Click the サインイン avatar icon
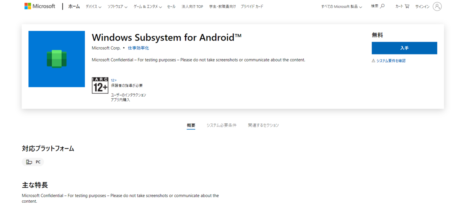 pyautogui.click(x=437, y=6)
